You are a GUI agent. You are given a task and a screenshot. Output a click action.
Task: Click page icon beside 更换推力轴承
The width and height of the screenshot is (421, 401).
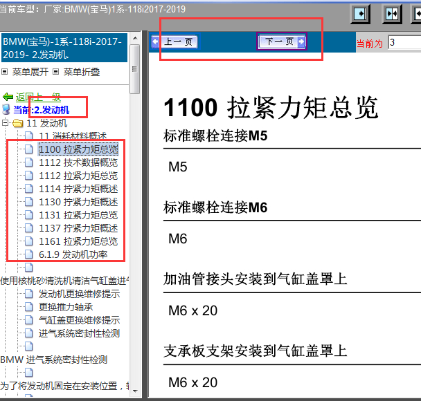coord(29,307)
